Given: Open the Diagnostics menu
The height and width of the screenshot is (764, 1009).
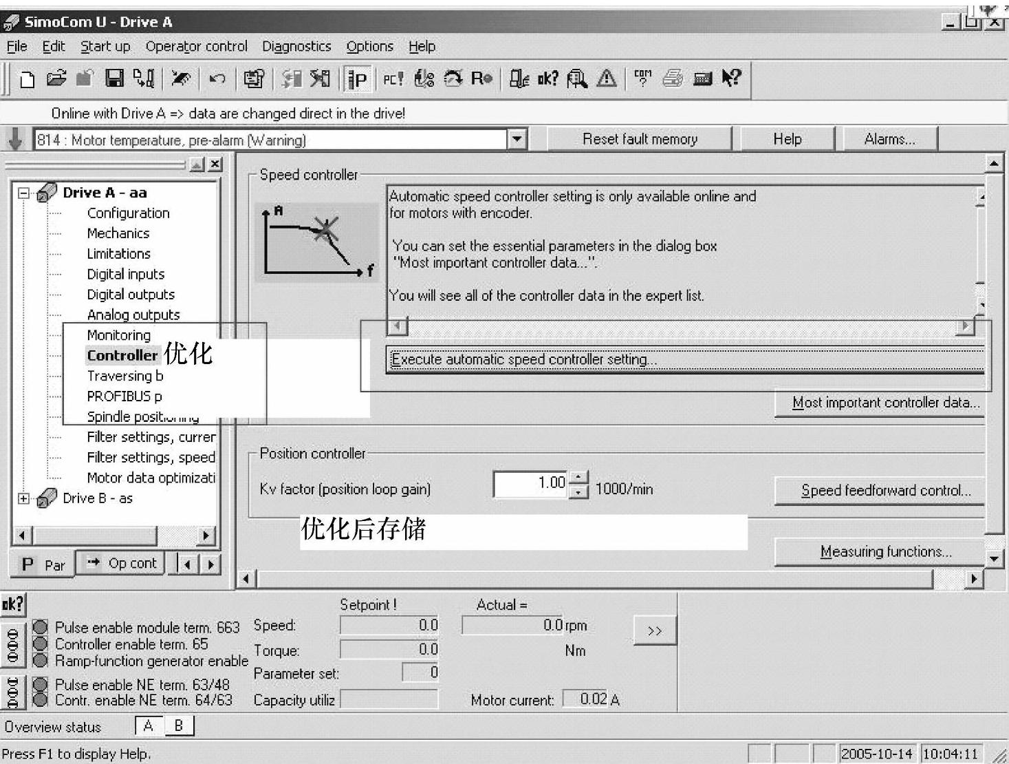Looking at the screenshot, I should point(296,46).
